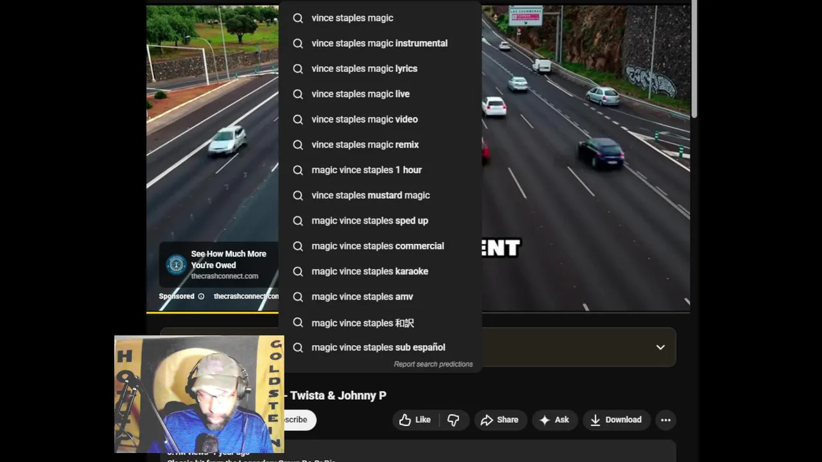Choose "magic vince staples karaoke" suggestion
This screenshot has width=822, height=462.
tap(380, 271)
